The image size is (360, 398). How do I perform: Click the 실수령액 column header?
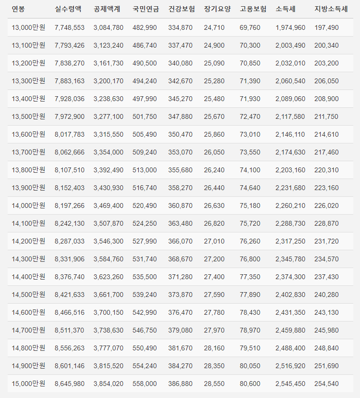[68, 10]
